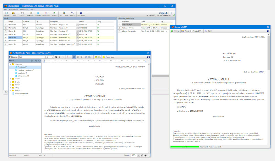275x161 pixels.
Task: Expand the Brojce folder in Wzory tree
Action: click(x=11, y=79)
